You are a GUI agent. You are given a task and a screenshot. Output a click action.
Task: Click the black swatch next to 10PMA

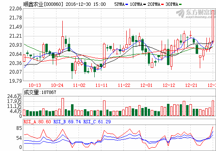coord(145,5)
